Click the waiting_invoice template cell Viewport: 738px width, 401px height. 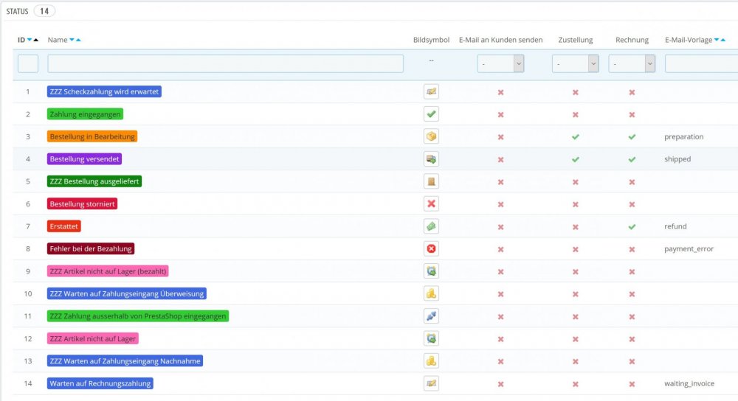tap(689, 383)
